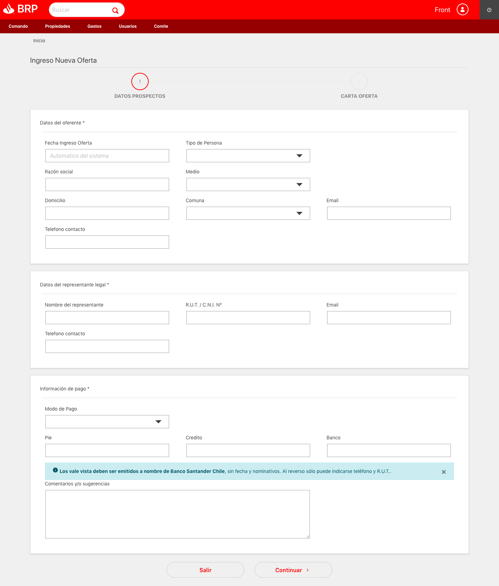Dismiss the vale vista info alert
This screenshot has width=499, height=586.
pyautogui.click(x=444, y=472)
